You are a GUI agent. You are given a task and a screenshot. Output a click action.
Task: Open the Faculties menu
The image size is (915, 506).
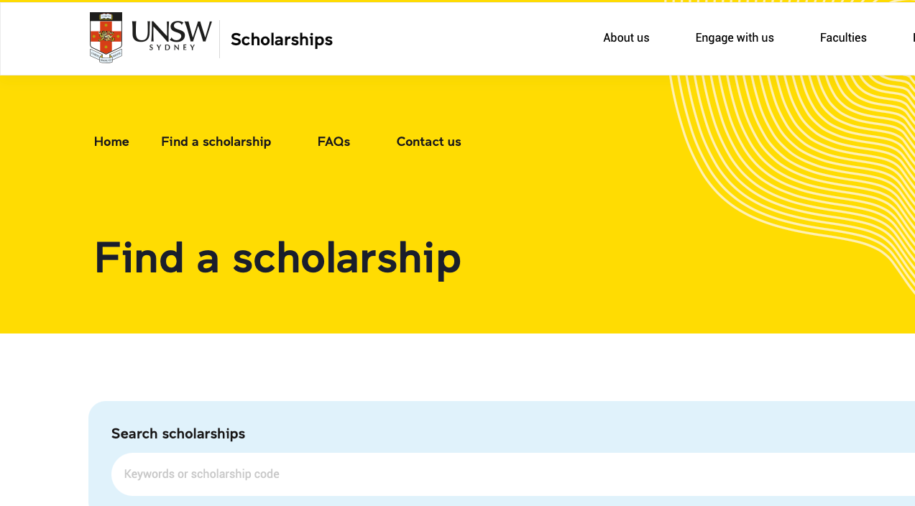[843, 37]
